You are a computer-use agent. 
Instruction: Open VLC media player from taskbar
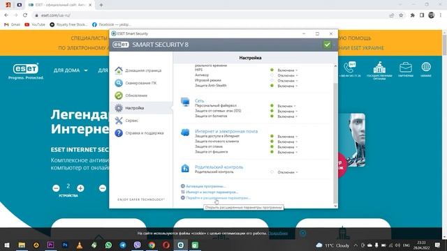80,245
